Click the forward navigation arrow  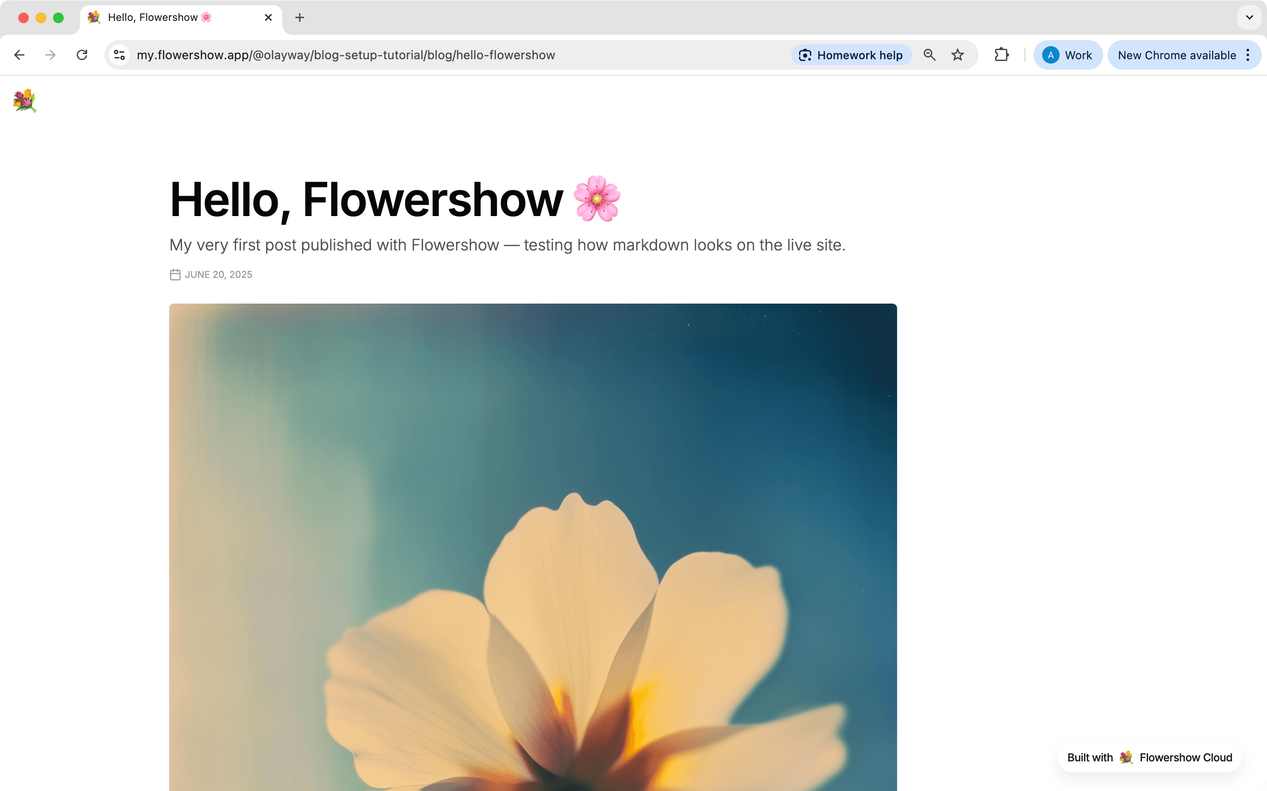click(50, 55)
